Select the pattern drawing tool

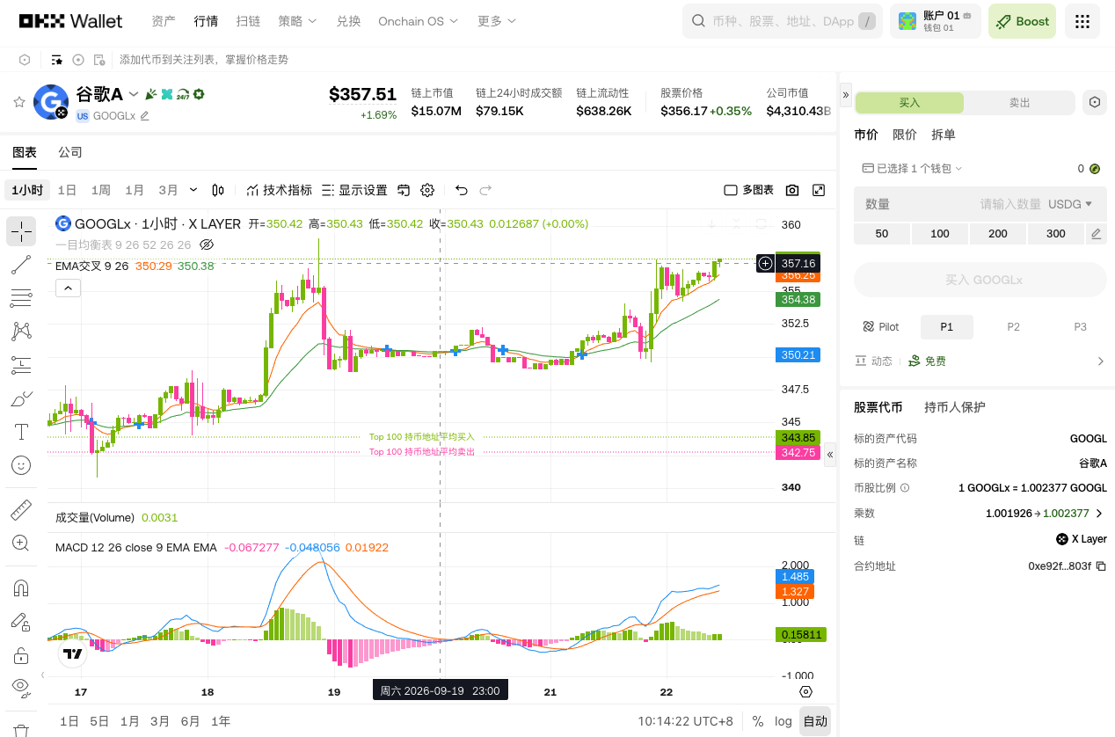click(x=21, y=332)
